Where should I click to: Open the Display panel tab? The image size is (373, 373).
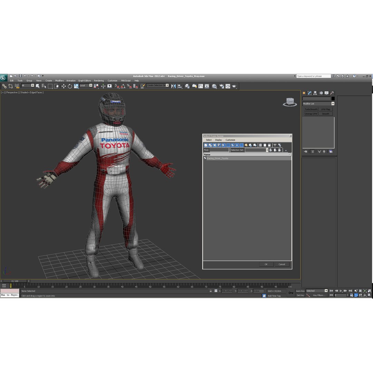tap(327, 93)
